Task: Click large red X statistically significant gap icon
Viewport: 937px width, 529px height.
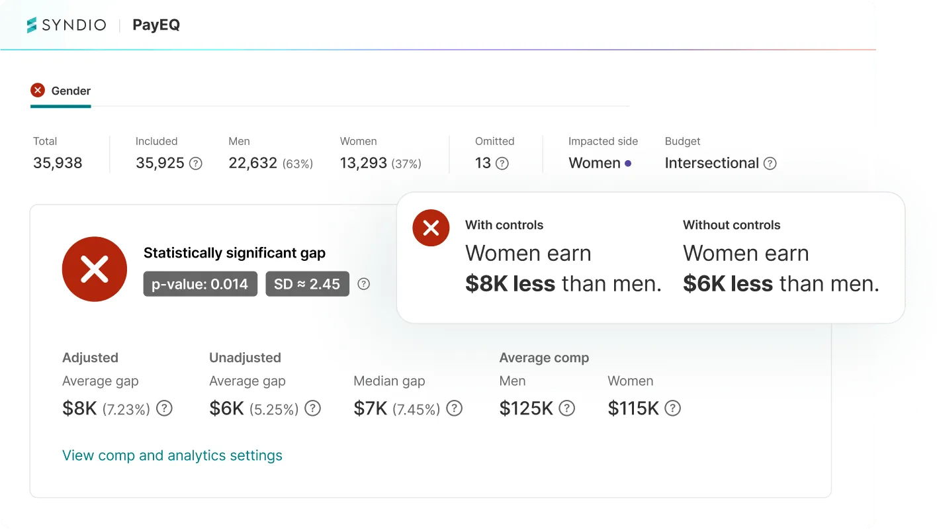Action: (x=95, y=269)
